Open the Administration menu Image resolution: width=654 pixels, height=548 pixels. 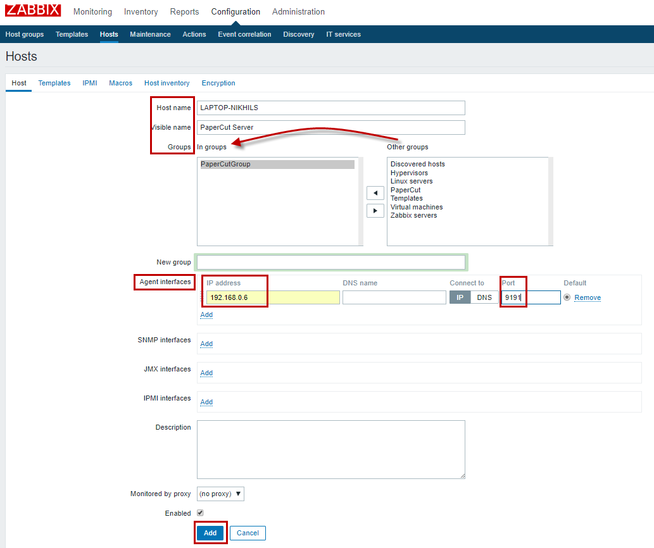(x=298, y=11)
